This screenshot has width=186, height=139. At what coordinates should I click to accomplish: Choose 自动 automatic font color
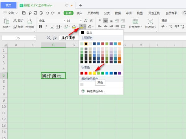click(x=101, y=32)
